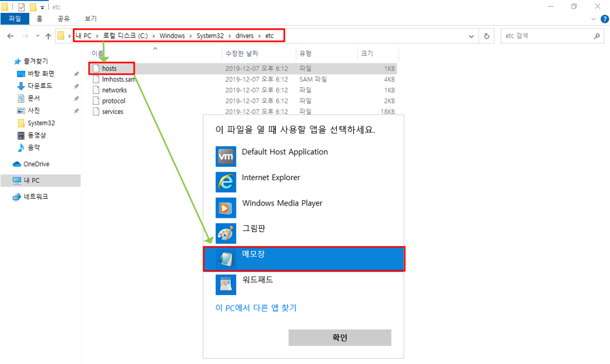The width and height of the screenshot is (610, 364).
Task: Open recent locations dropdown arrow
Action: click(x=37, y=35)
